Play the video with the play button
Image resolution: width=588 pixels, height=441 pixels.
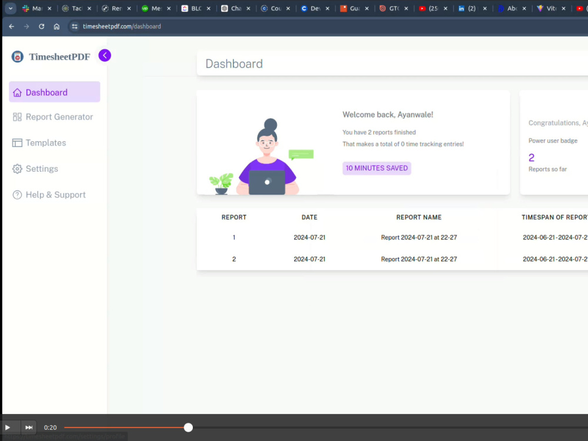point(8,427)
